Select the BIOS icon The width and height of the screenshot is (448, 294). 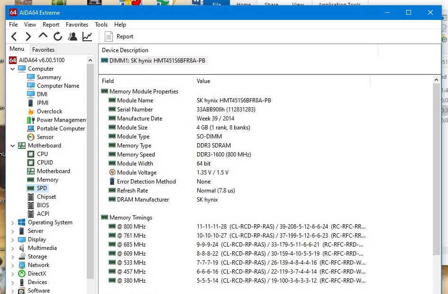31,205
